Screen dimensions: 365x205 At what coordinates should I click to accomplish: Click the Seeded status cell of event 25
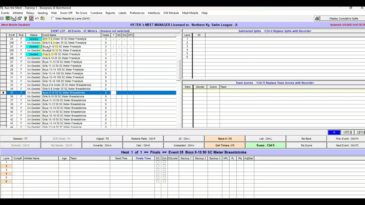(x=34, y=46)
